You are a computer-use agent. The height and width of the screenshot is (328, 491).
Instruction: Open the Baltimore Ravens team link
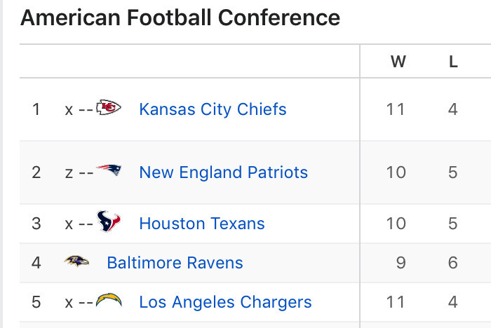pyautogui.click(x=175, y=263)
